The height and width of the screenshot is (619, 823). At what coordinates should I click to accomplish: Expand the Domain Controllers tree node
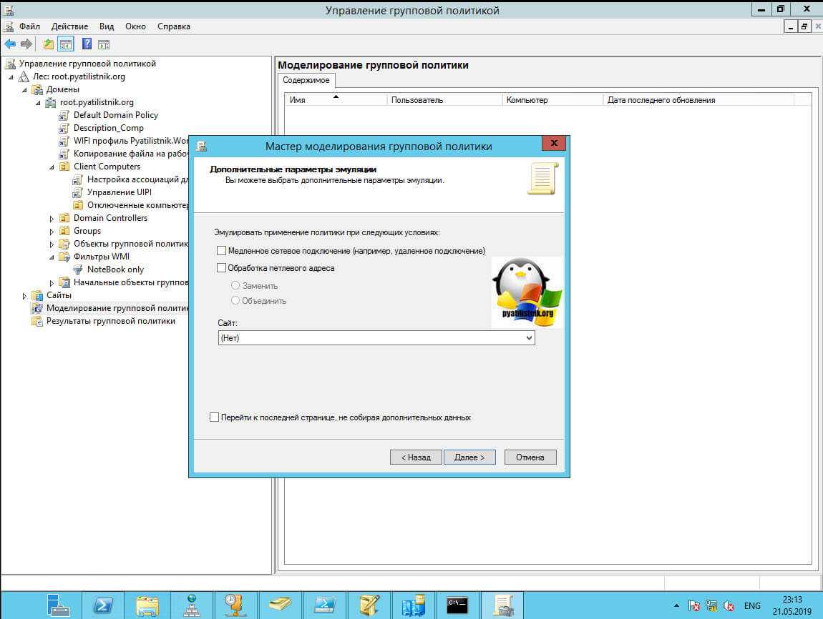click(52, 218)
